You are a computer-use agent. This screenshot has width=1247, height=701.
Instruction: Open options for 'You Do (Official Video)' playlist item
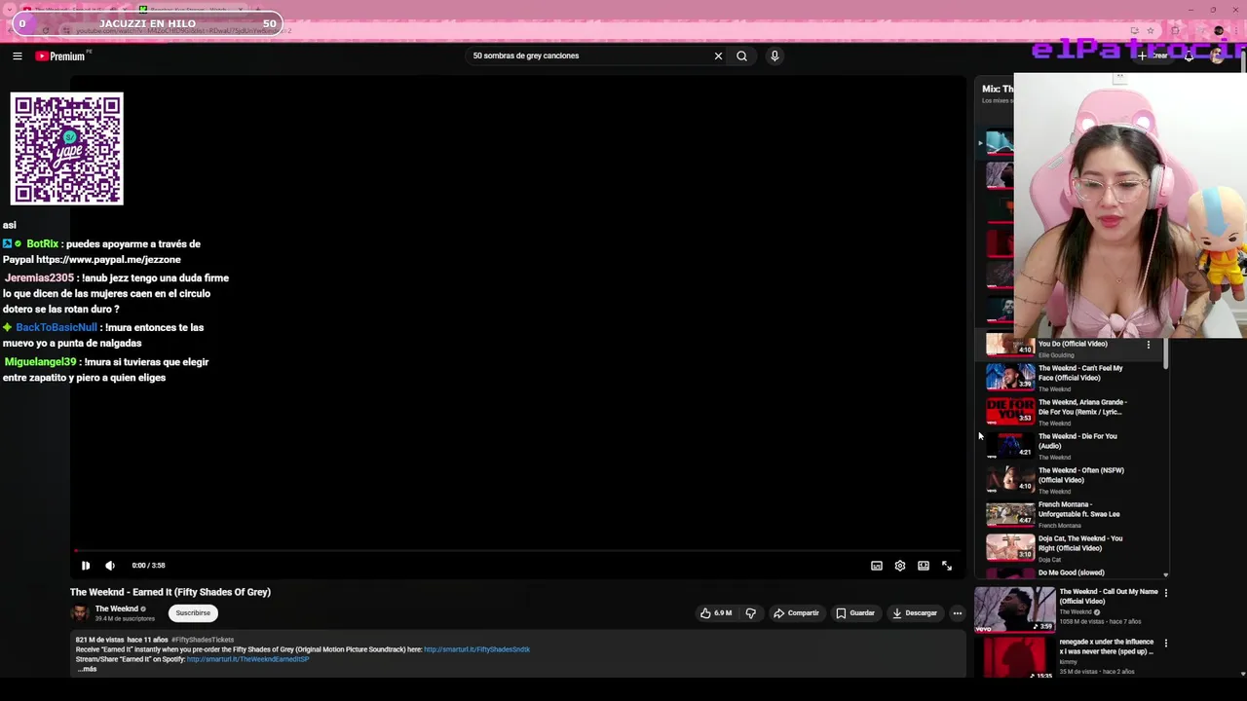(x=1148, y=345)
